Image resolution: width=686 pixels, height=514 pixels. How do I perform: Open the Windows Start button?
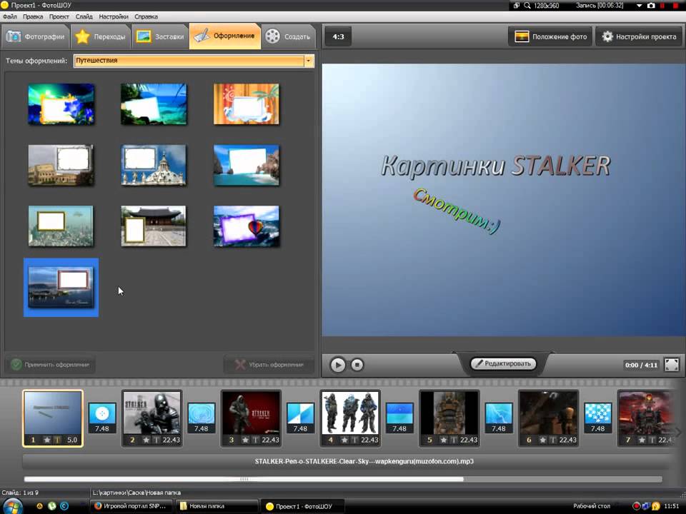(x=12, y=506)
